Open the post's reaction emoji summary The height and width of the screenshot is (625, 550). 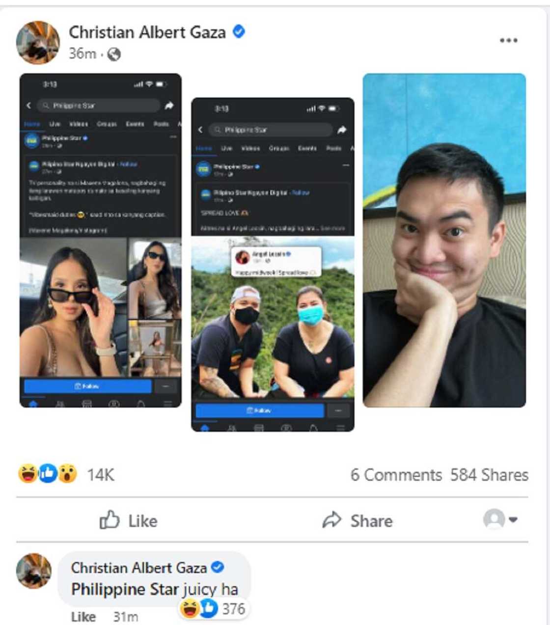click(x=48, y=474)
